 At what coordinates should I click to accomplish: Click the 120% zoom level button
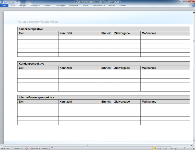coord(171,148)
